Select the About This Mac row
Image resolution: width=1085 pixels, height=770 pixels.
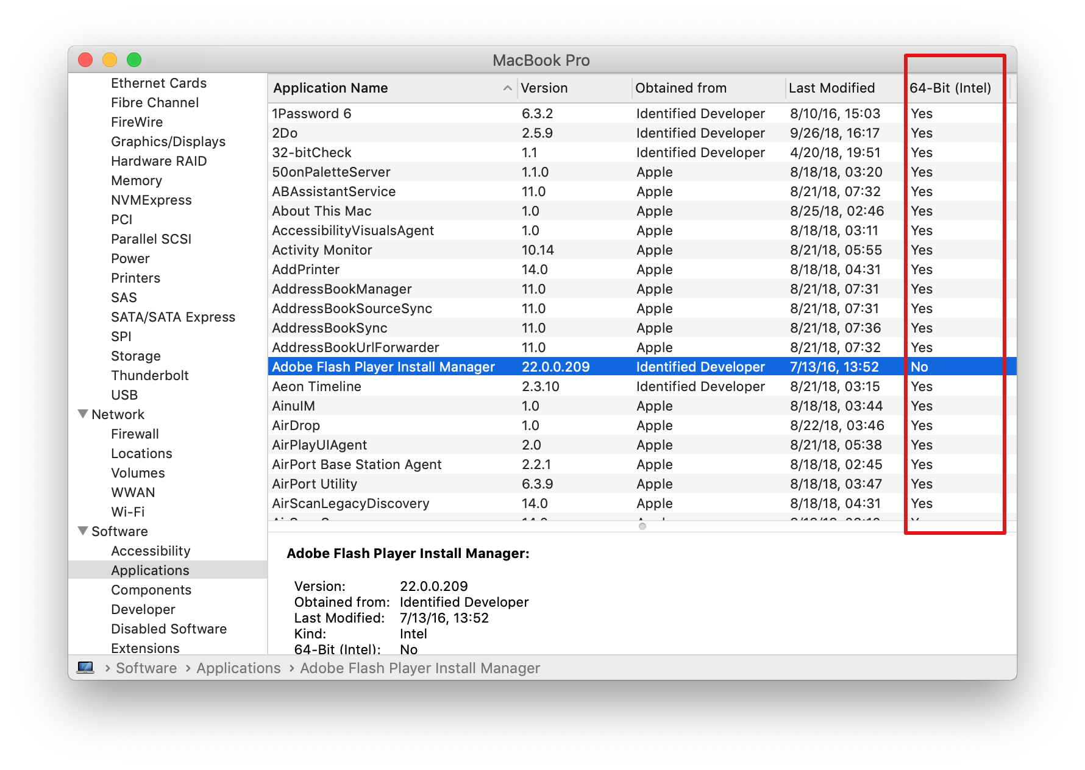642,211
